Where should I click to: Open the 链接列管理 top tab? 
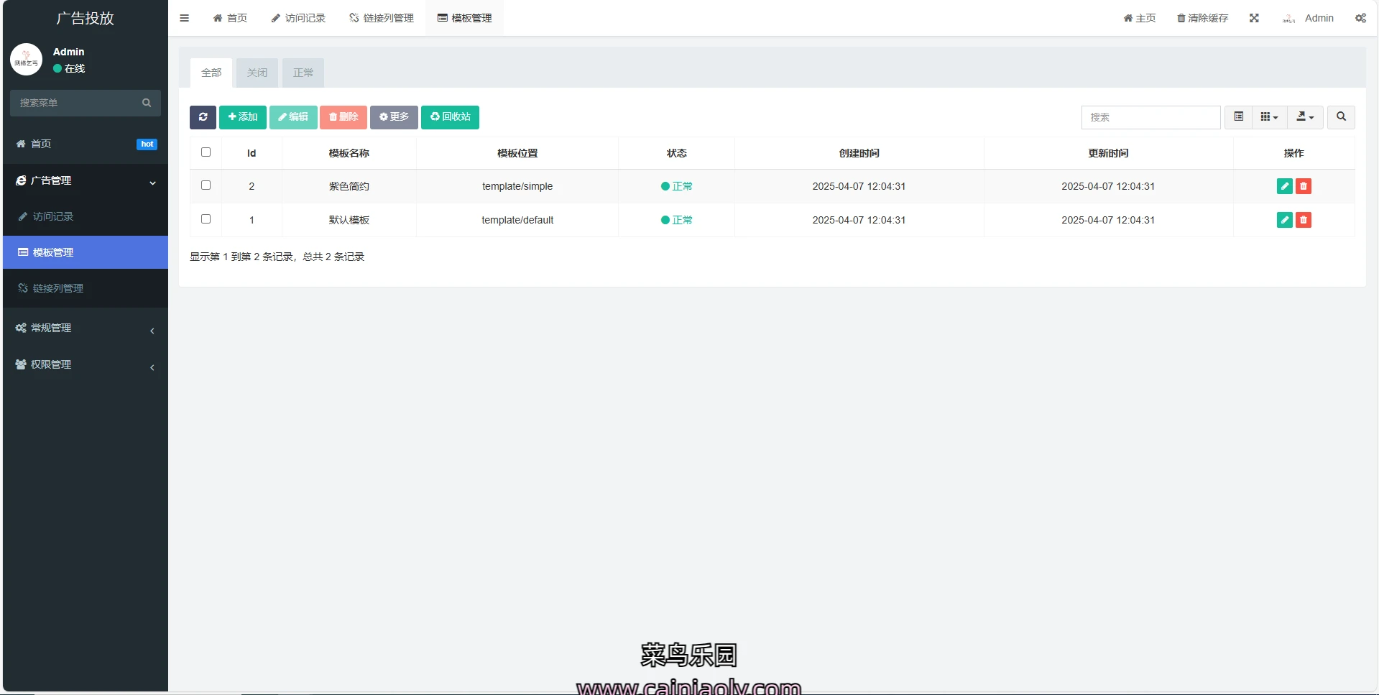[x=382, y=18]
